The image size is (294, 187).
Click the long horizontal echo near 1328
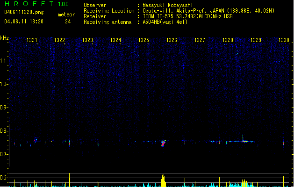point(241,142)
